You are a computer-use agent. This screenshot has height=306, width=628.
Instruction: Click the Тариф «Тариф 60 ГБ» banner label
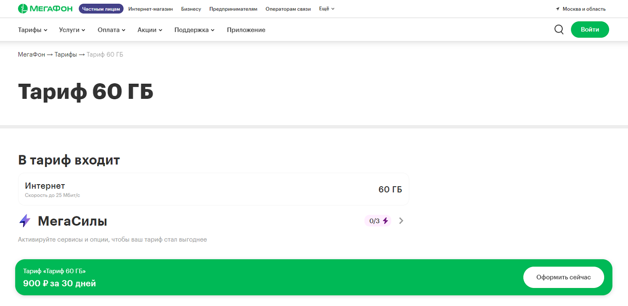[54, 271]
